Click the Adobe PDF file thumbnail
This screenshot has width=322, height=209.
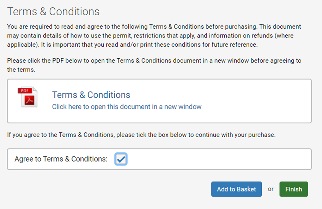(28, 97)
